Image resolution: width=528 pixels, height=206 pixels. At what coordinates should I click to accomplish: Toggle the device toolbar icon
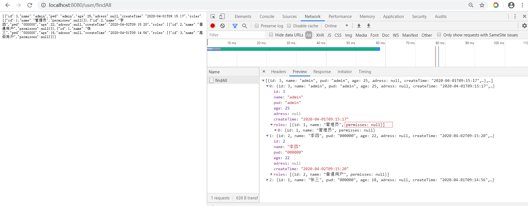point(222,16)
